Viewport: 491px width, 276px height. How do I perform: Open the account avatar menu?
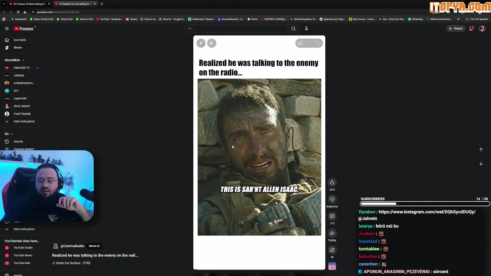[482, 28]
